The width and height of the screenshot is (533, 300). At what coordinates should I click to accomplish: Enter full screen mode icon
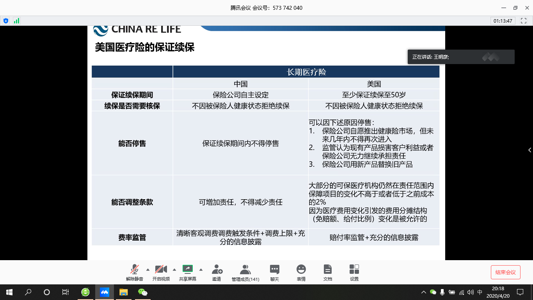click(524, 21)
